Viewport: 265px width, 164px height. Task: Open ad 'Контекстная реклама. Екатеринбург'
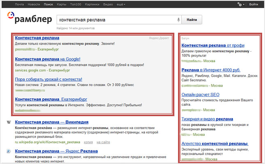pos(51,99)
